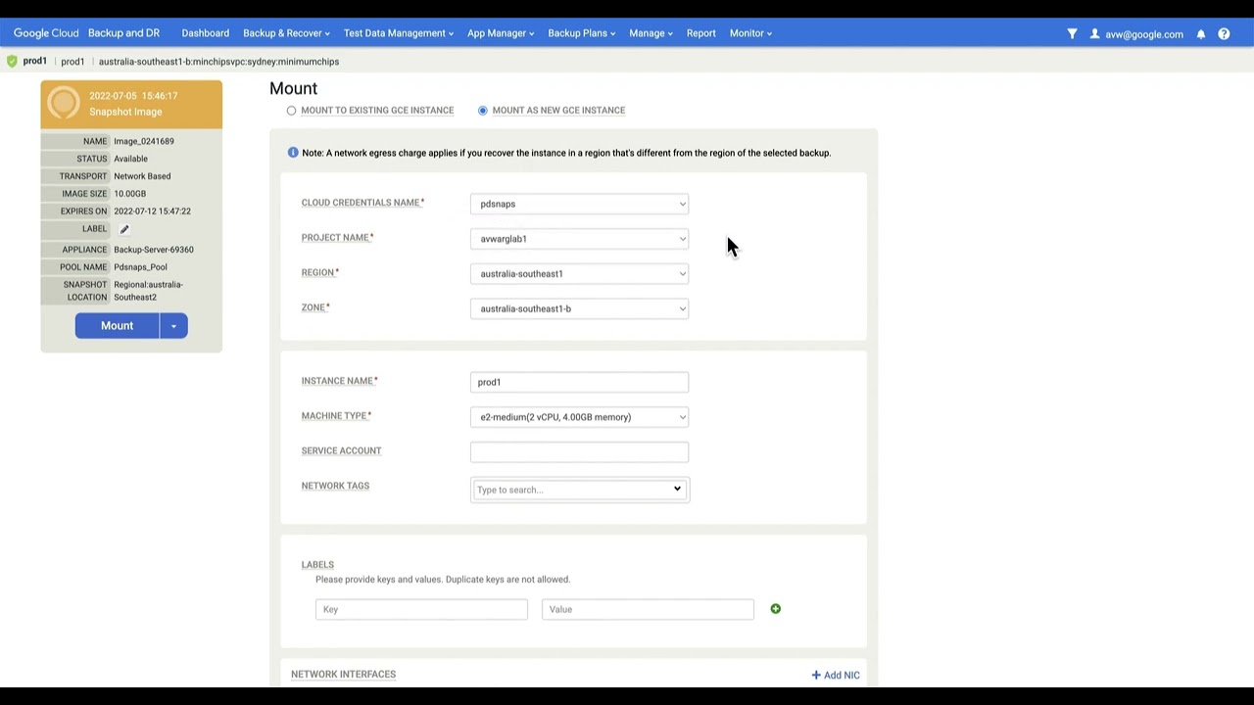Open the Manage menu
The image size is (1254, 705).
tap(651, 33)
